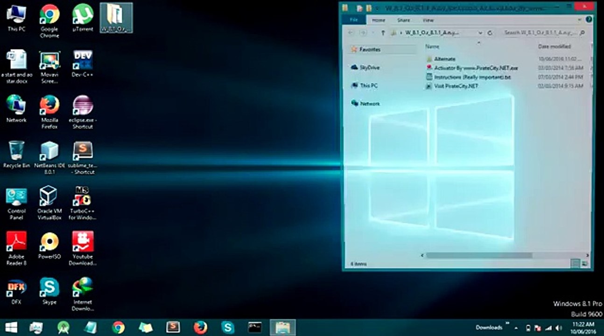This screenshot has width=604, height=336.
Task: Select the Movavi Screen desktop shortcut
Action: [x=49, y=67]
